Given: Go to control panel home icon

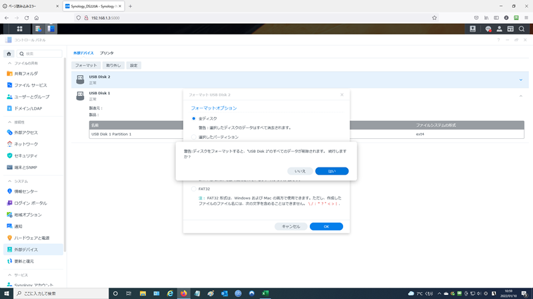Looking at the screenshot, I should click(9, 54).
